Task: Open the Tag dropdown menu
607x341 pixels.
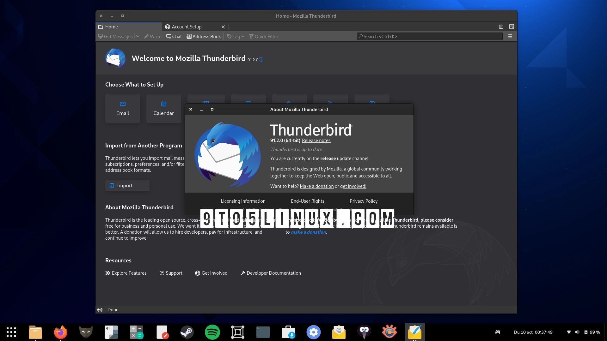Action: [236, 37]
